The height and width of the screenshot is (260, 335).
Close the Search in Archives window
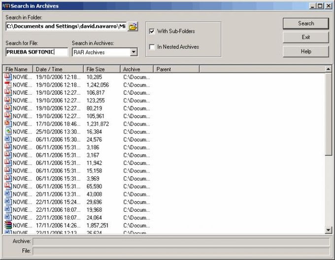(328, 6)
